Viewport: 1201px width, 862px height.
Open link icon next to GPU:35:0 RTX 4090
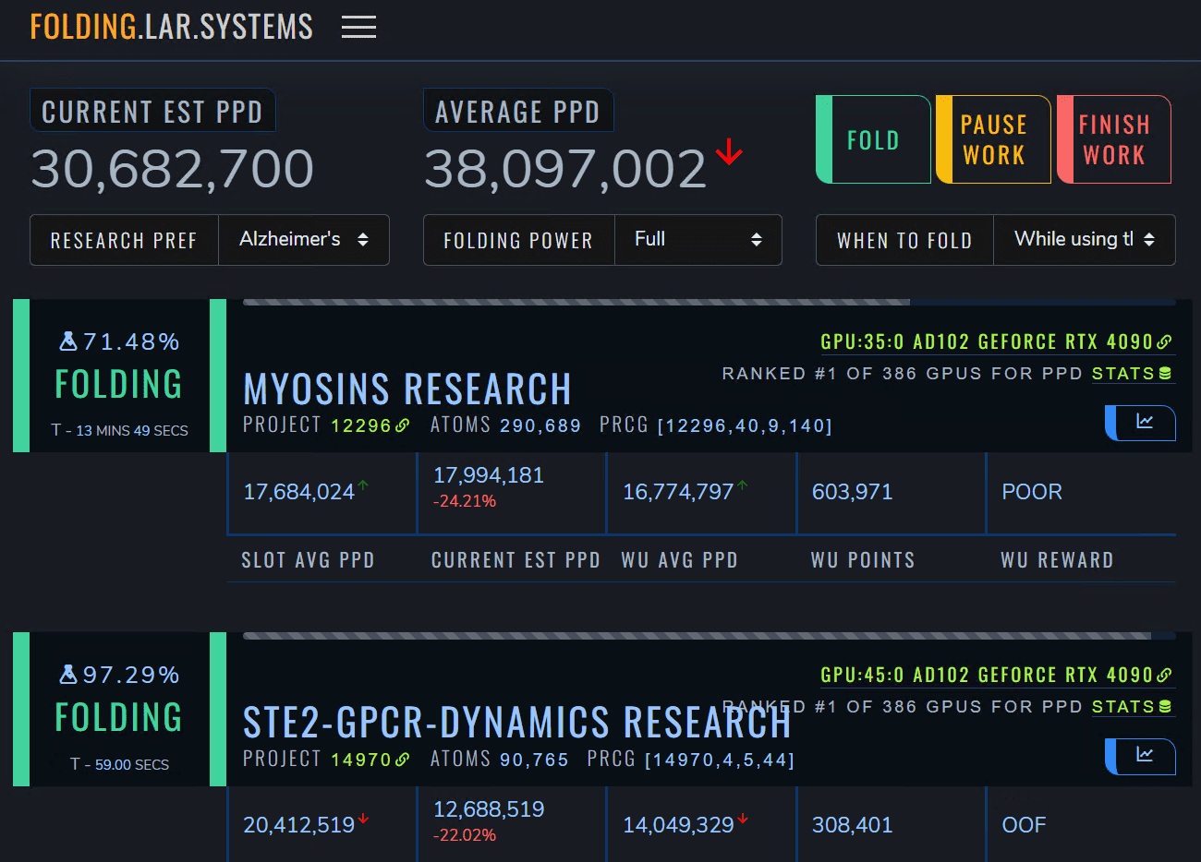click(x=1165, y=342)
